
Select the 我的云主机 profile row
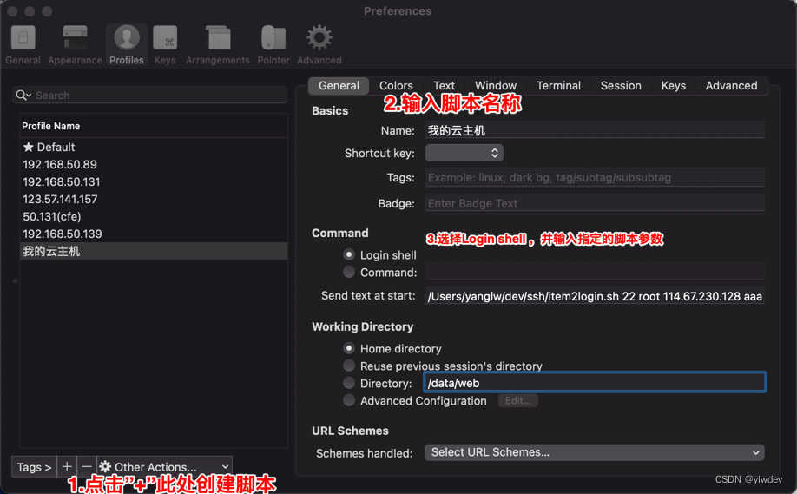[154, 251]
